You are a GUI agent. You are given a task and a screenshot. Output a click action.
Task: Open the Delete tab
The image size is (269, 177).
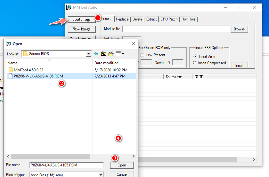point(137,19)
